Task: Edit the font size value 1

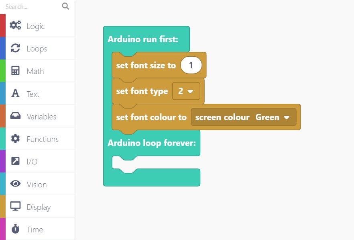Action: pos(191,65)
